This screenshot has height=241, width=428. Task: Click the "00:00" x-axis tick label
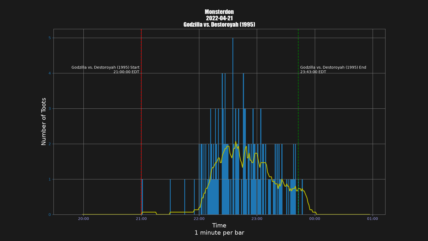tap(315, 219)
